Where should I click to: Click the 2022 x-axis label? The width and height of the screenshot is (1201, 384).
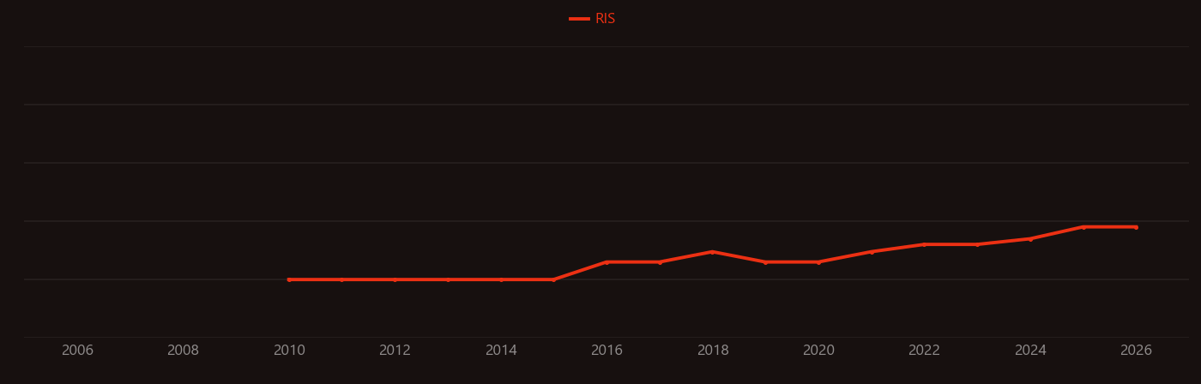tap(924, 351)
